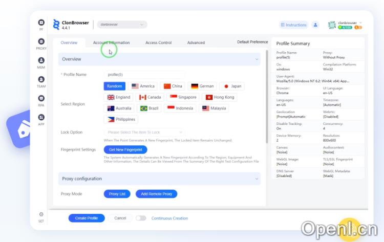384x242 pixels.
Task: Select the Australia region
Action: [x=119, y=108]
